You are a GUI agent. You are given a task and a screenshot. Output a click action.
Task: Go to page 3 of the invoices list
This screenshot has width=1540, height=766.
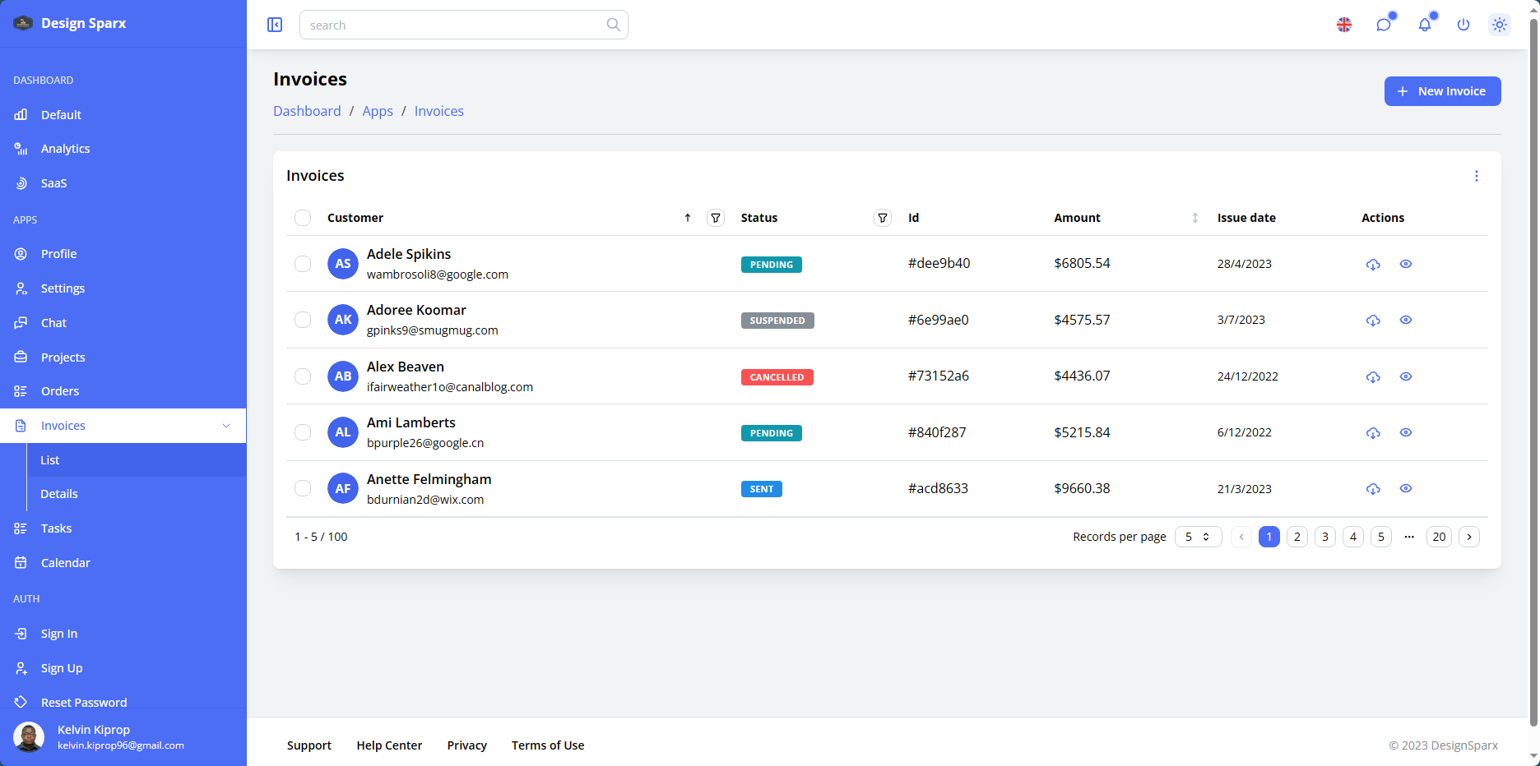[x=1324, y=537]
